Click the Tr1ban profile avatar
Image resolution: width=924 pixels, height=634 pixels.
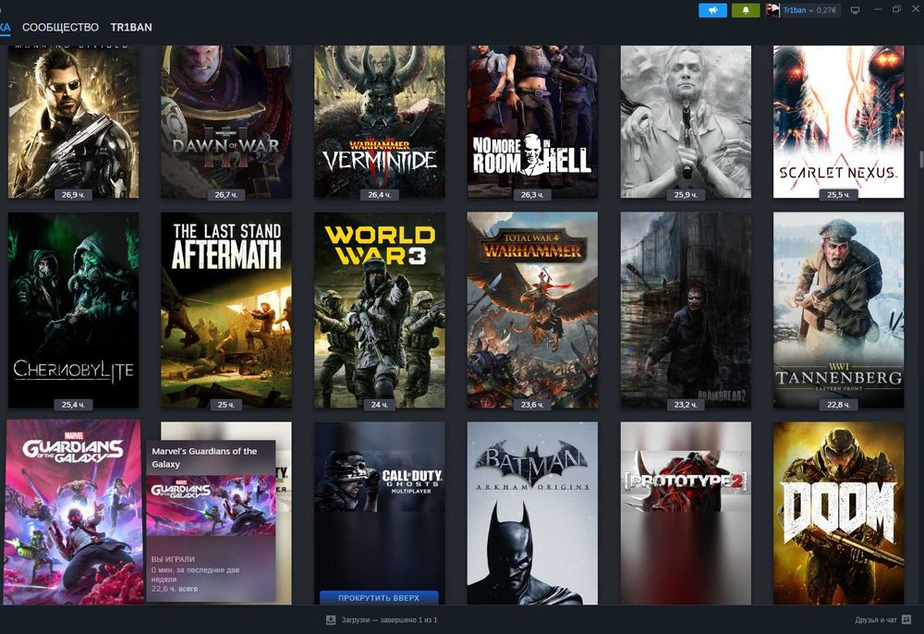pos(772,10)
